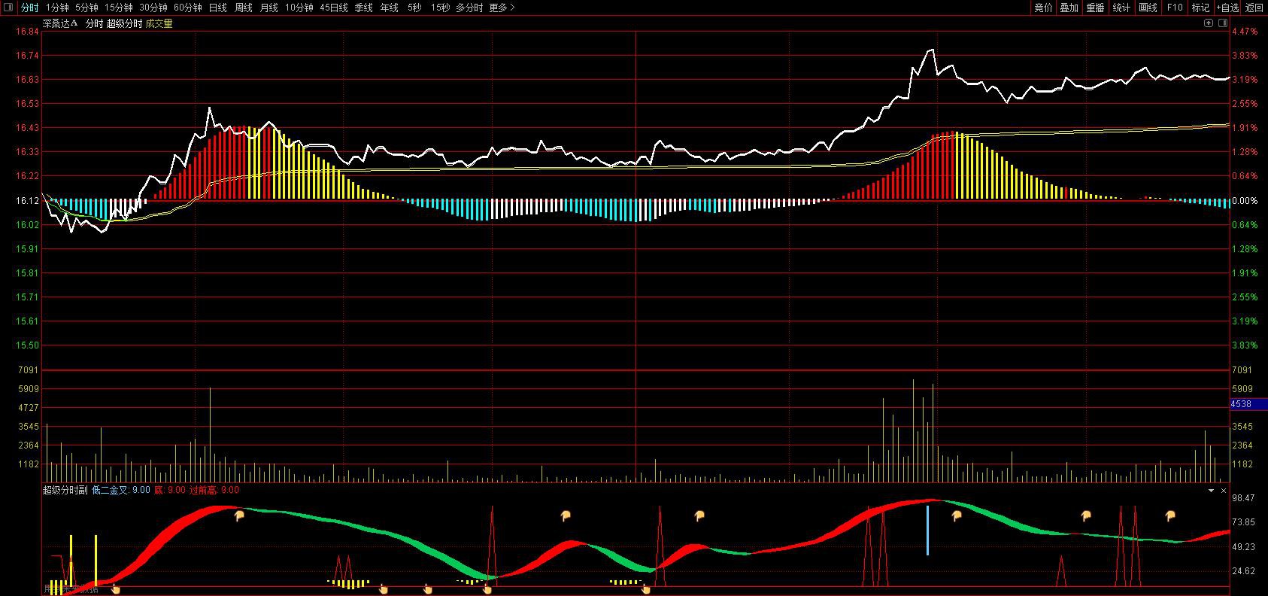Click the 超级分时 indicator label
The height and width of the screenshot is (596, 1268).
pos(124,23)
